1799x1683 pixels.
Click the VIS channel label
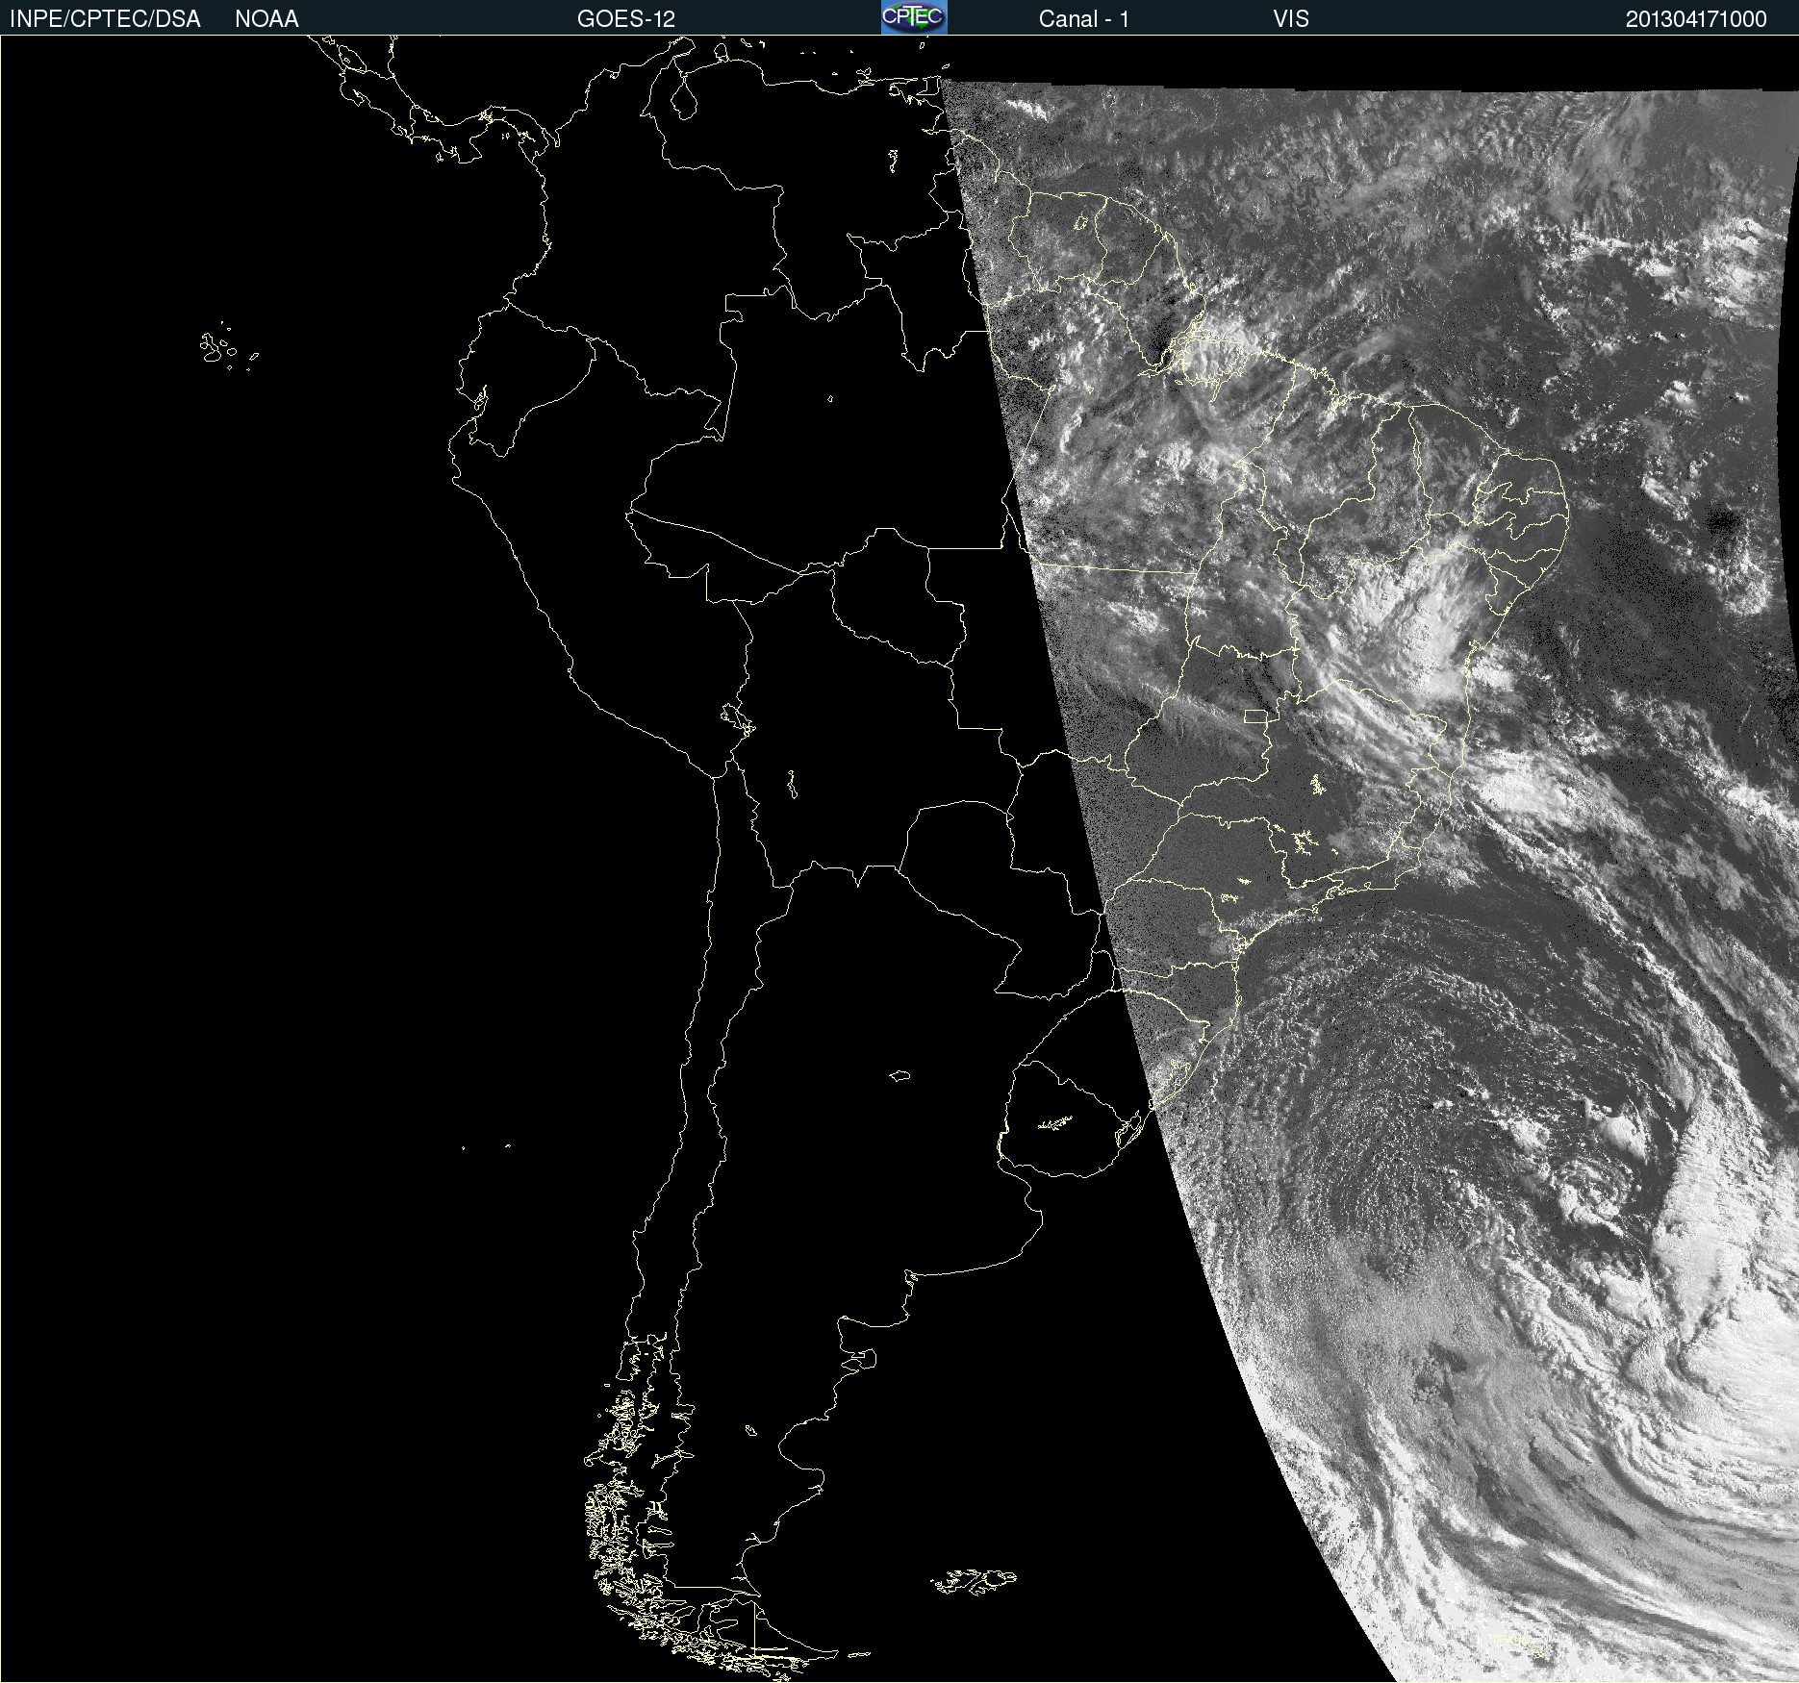click(x=1291, y=19)
